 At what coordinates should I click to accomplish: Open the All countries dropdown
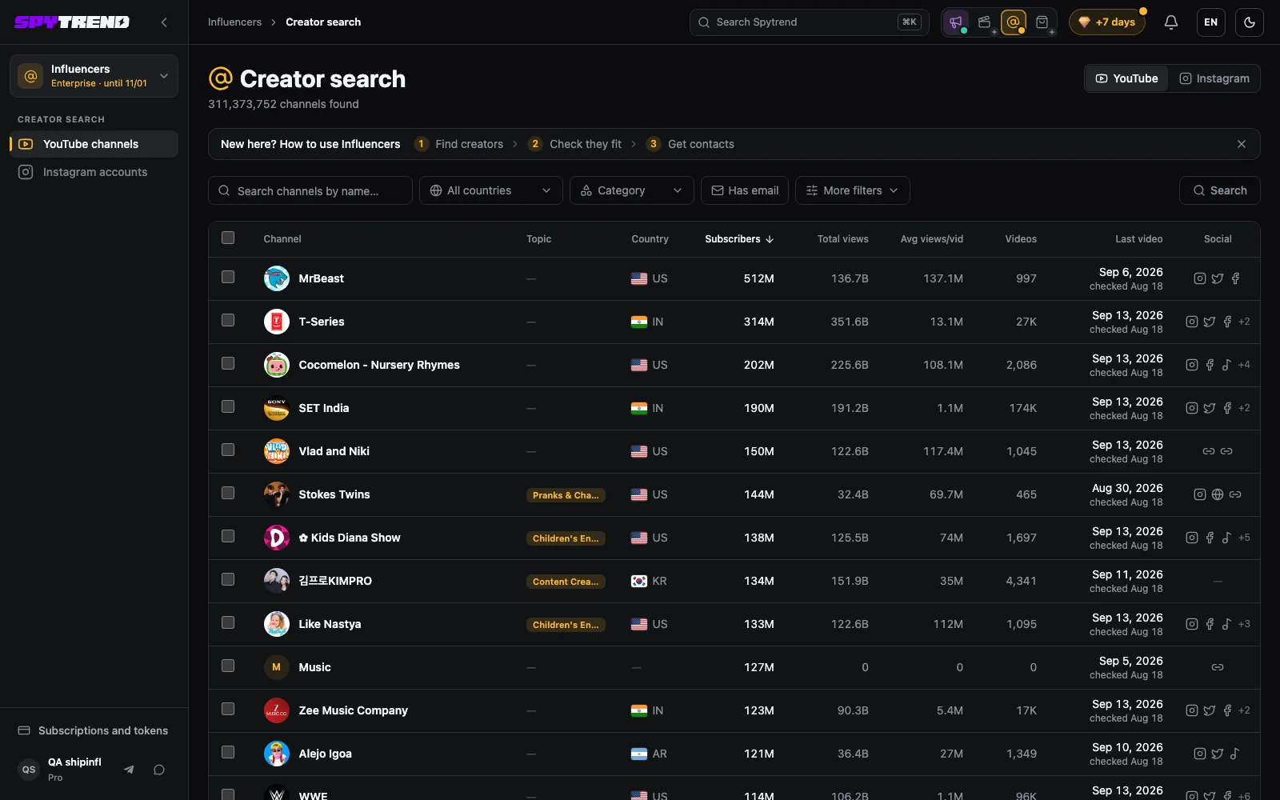[x=491, y=190]
